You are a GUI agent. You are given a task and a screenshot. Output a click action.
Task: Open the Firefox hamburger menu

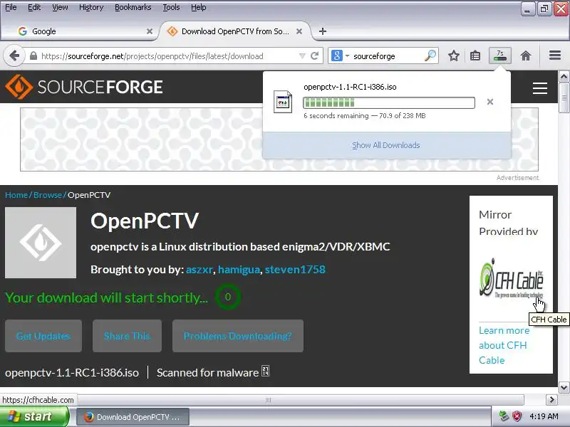click(555, 56)
